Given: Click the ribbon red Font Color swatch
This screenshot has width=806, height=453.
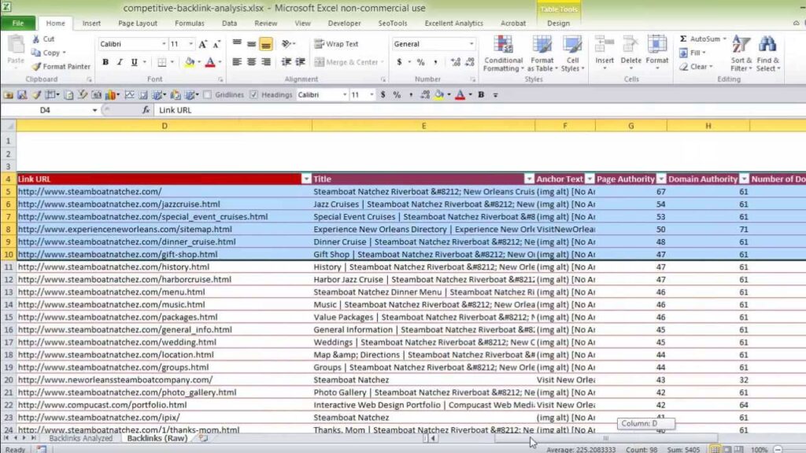Looking at the screenshot, I should click(210, 62).
